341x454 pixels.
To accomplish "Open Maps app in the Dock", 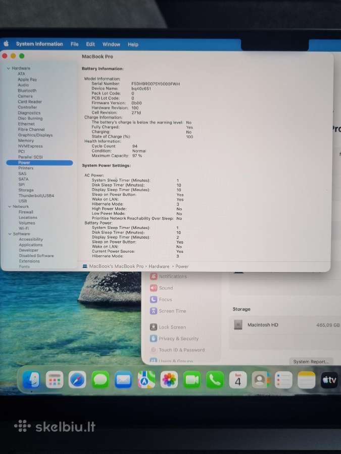I will tap(147, 379).
